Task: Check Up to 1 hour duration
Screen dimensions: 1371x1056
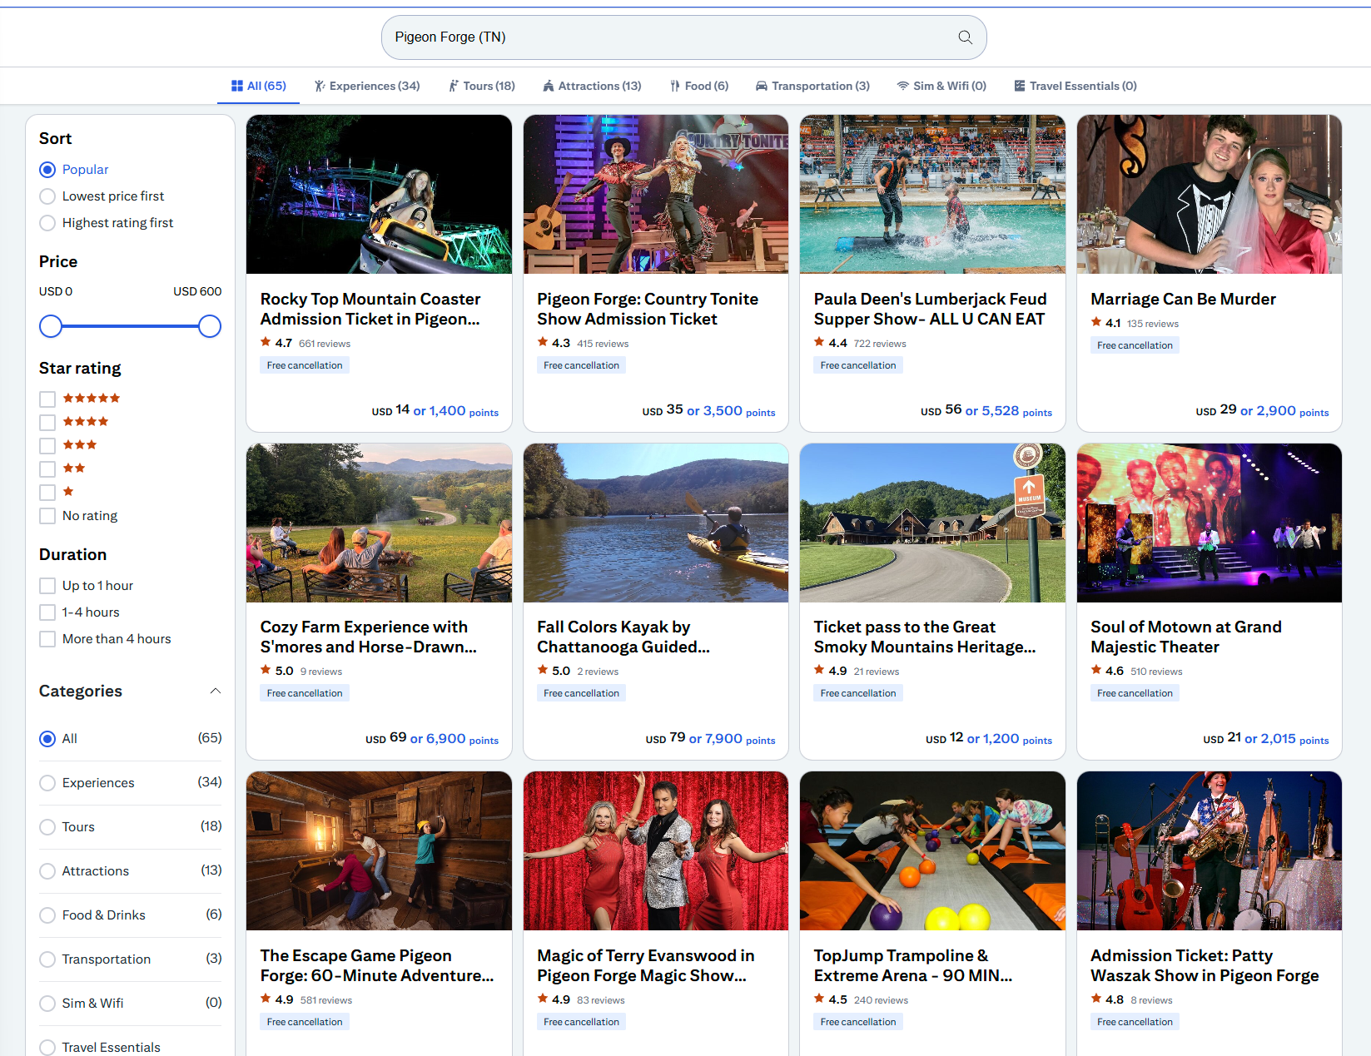Action: tap(47, 586)
